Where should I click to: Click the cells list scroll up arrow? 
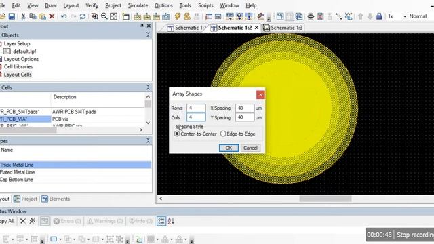[148, 96]
